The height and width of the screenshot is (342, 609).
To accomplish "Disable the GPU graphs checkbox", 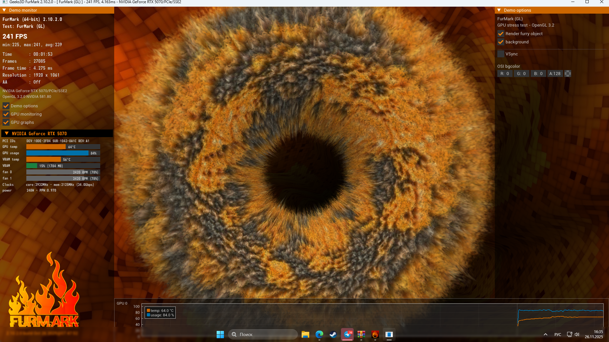I will click(x=6, y=122).
